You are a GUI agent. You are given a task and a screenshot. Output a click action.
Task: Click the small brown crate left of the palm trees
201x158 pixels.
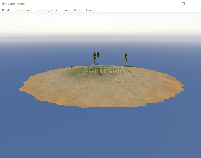(x=72, y=67)
